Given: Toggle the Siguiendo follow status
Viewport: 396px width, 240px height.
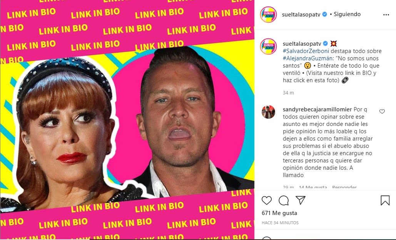Looking at the screenshot, I should (x=347, y=14).
